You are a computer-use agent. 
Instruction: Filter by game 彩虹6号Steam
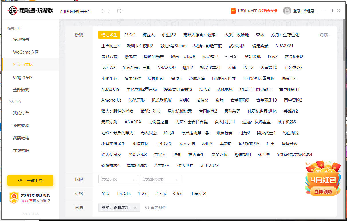(x=173, y=46)
